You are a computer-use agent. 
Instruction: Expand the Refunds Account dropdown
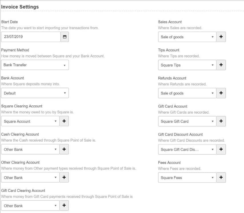(x=187, y=93)
